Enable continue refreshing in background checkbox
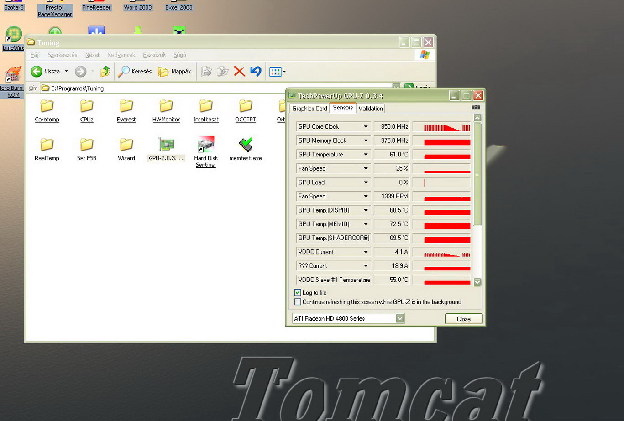624x421 pixels. point(298,302)
